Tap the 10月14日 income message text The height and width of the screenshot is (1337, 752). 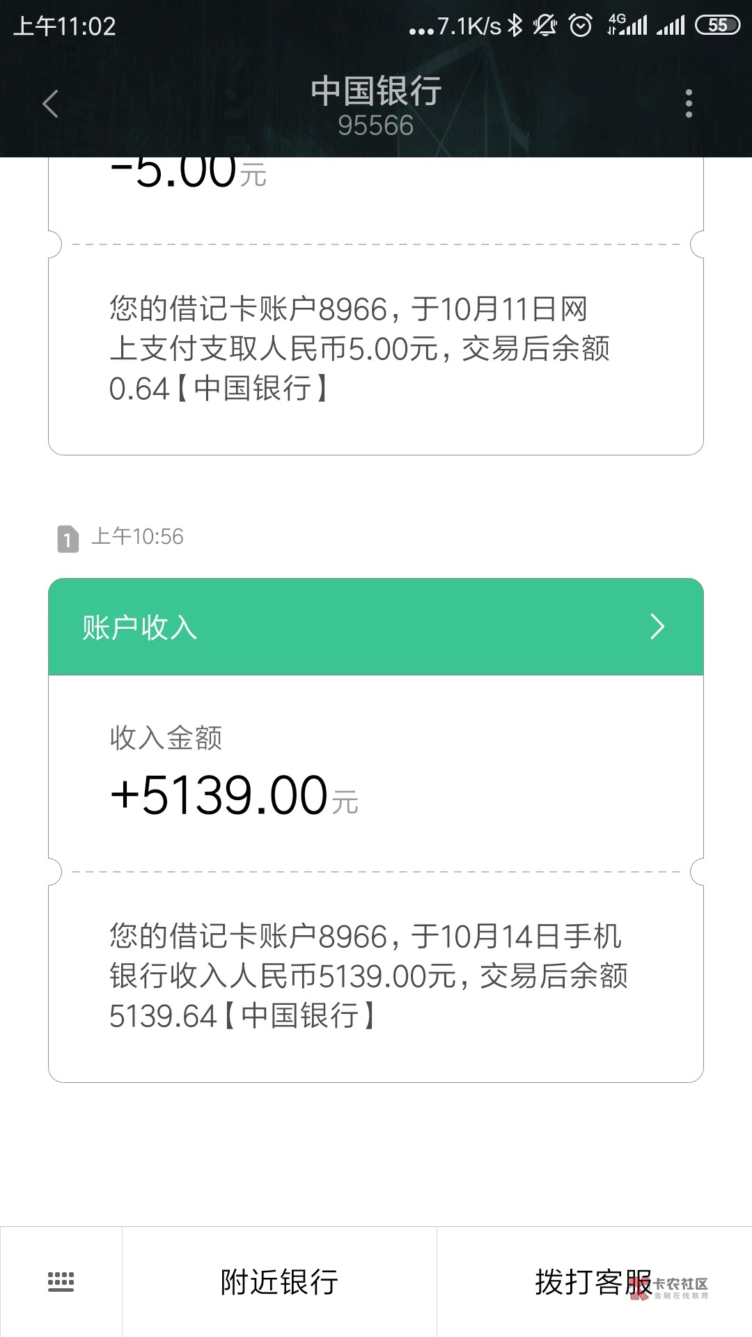(x=369, y=976)
